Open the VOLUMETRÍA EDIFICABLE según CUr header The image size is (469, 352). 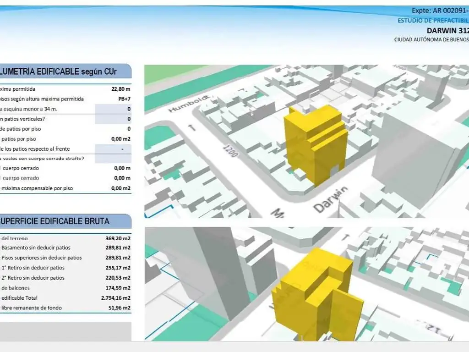point(64,71)
